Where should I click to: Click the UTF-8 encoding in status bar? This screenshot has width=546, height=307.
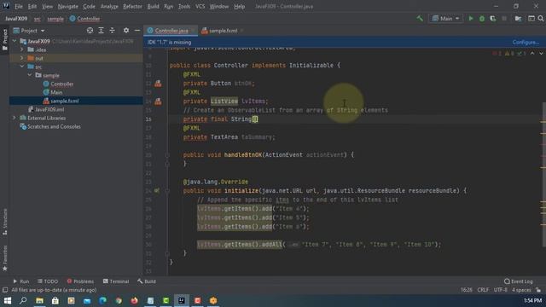click(x=501, y=290)
